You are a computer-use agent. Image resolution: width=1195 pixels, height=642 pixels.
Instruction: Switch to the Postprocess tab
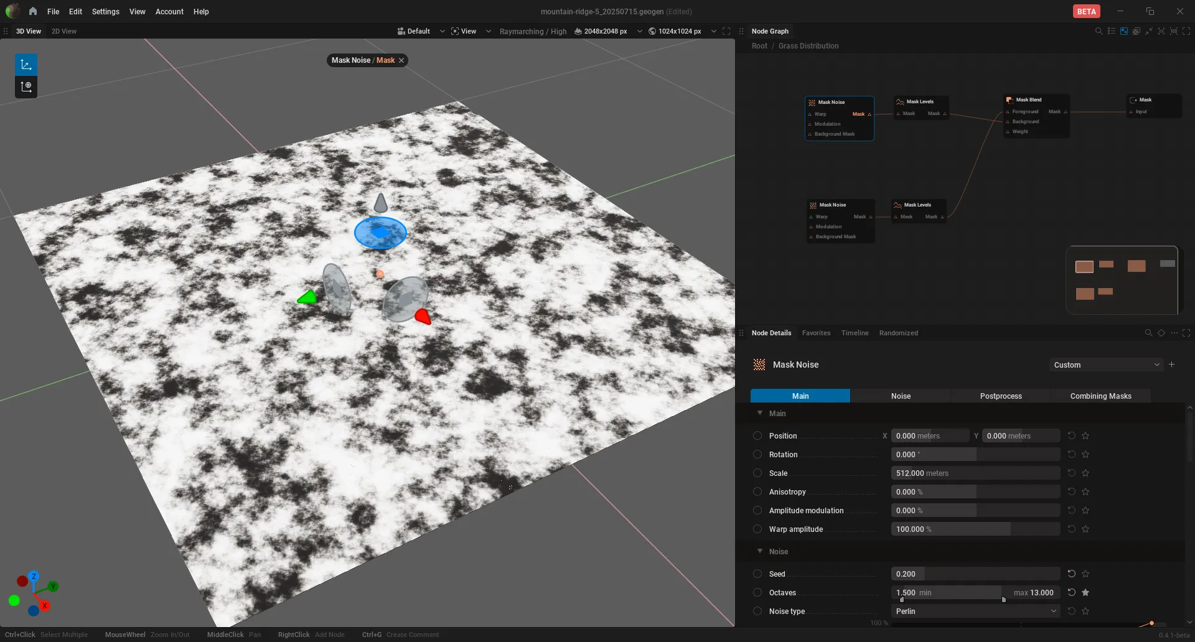tap(1001, 396)
